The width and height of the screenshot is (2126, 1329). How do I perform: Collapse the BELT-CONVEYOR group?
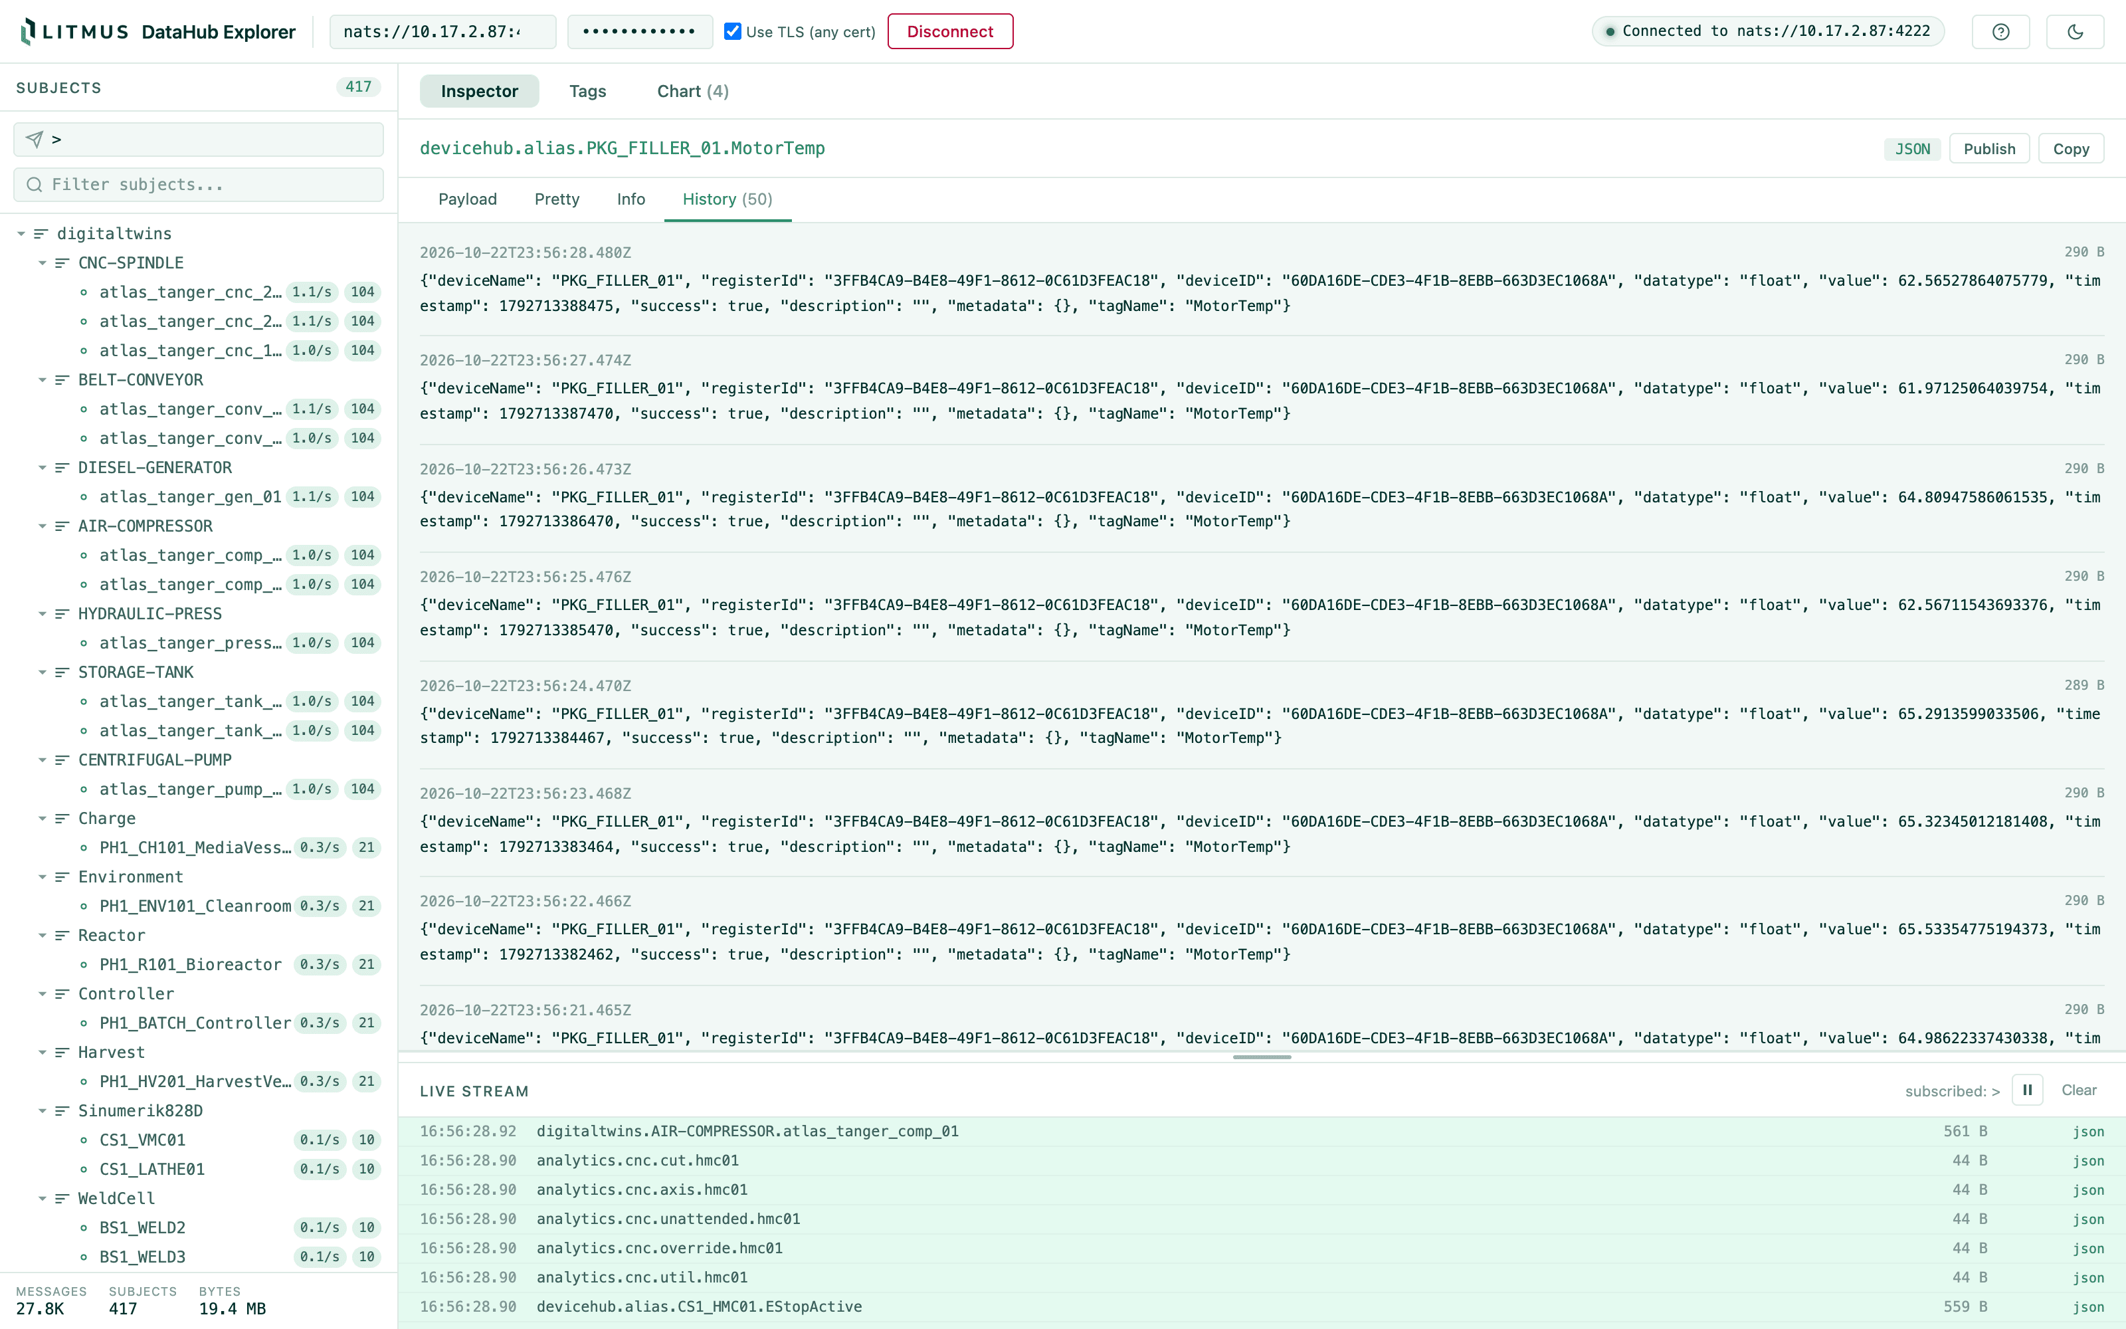[41, 379]
